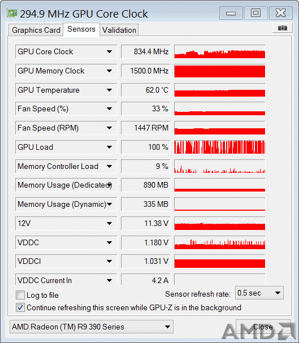Screen dimensions: 299x343
Task: Expand the GPU Temperature dropdown arrow
Action: click(109, 90)
